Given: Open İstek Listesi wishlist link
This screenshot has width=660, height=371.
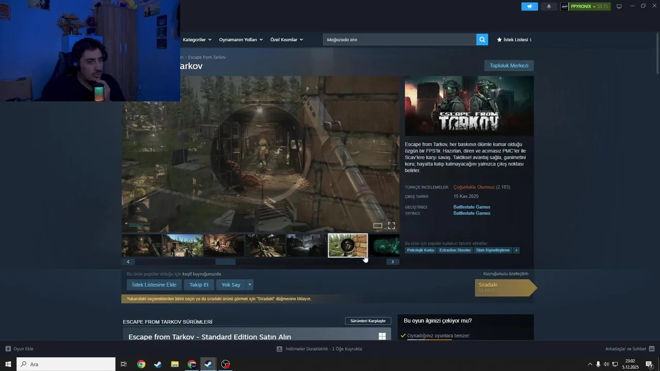Looking at the screenshot, I should (x=514, y=40).
